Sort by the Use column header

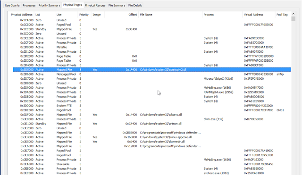(59, 15)
